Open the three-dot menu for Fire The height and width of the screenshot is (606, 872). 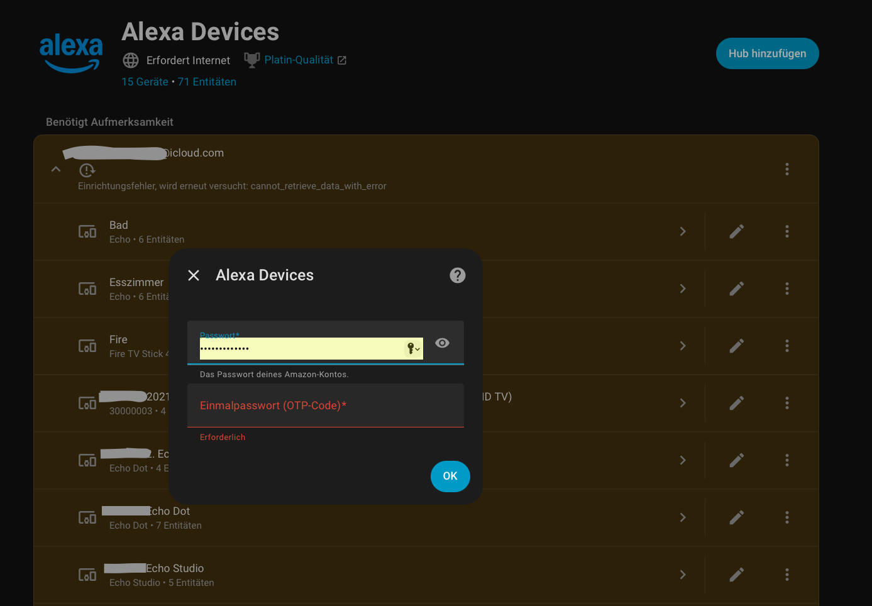coord(787,346)
